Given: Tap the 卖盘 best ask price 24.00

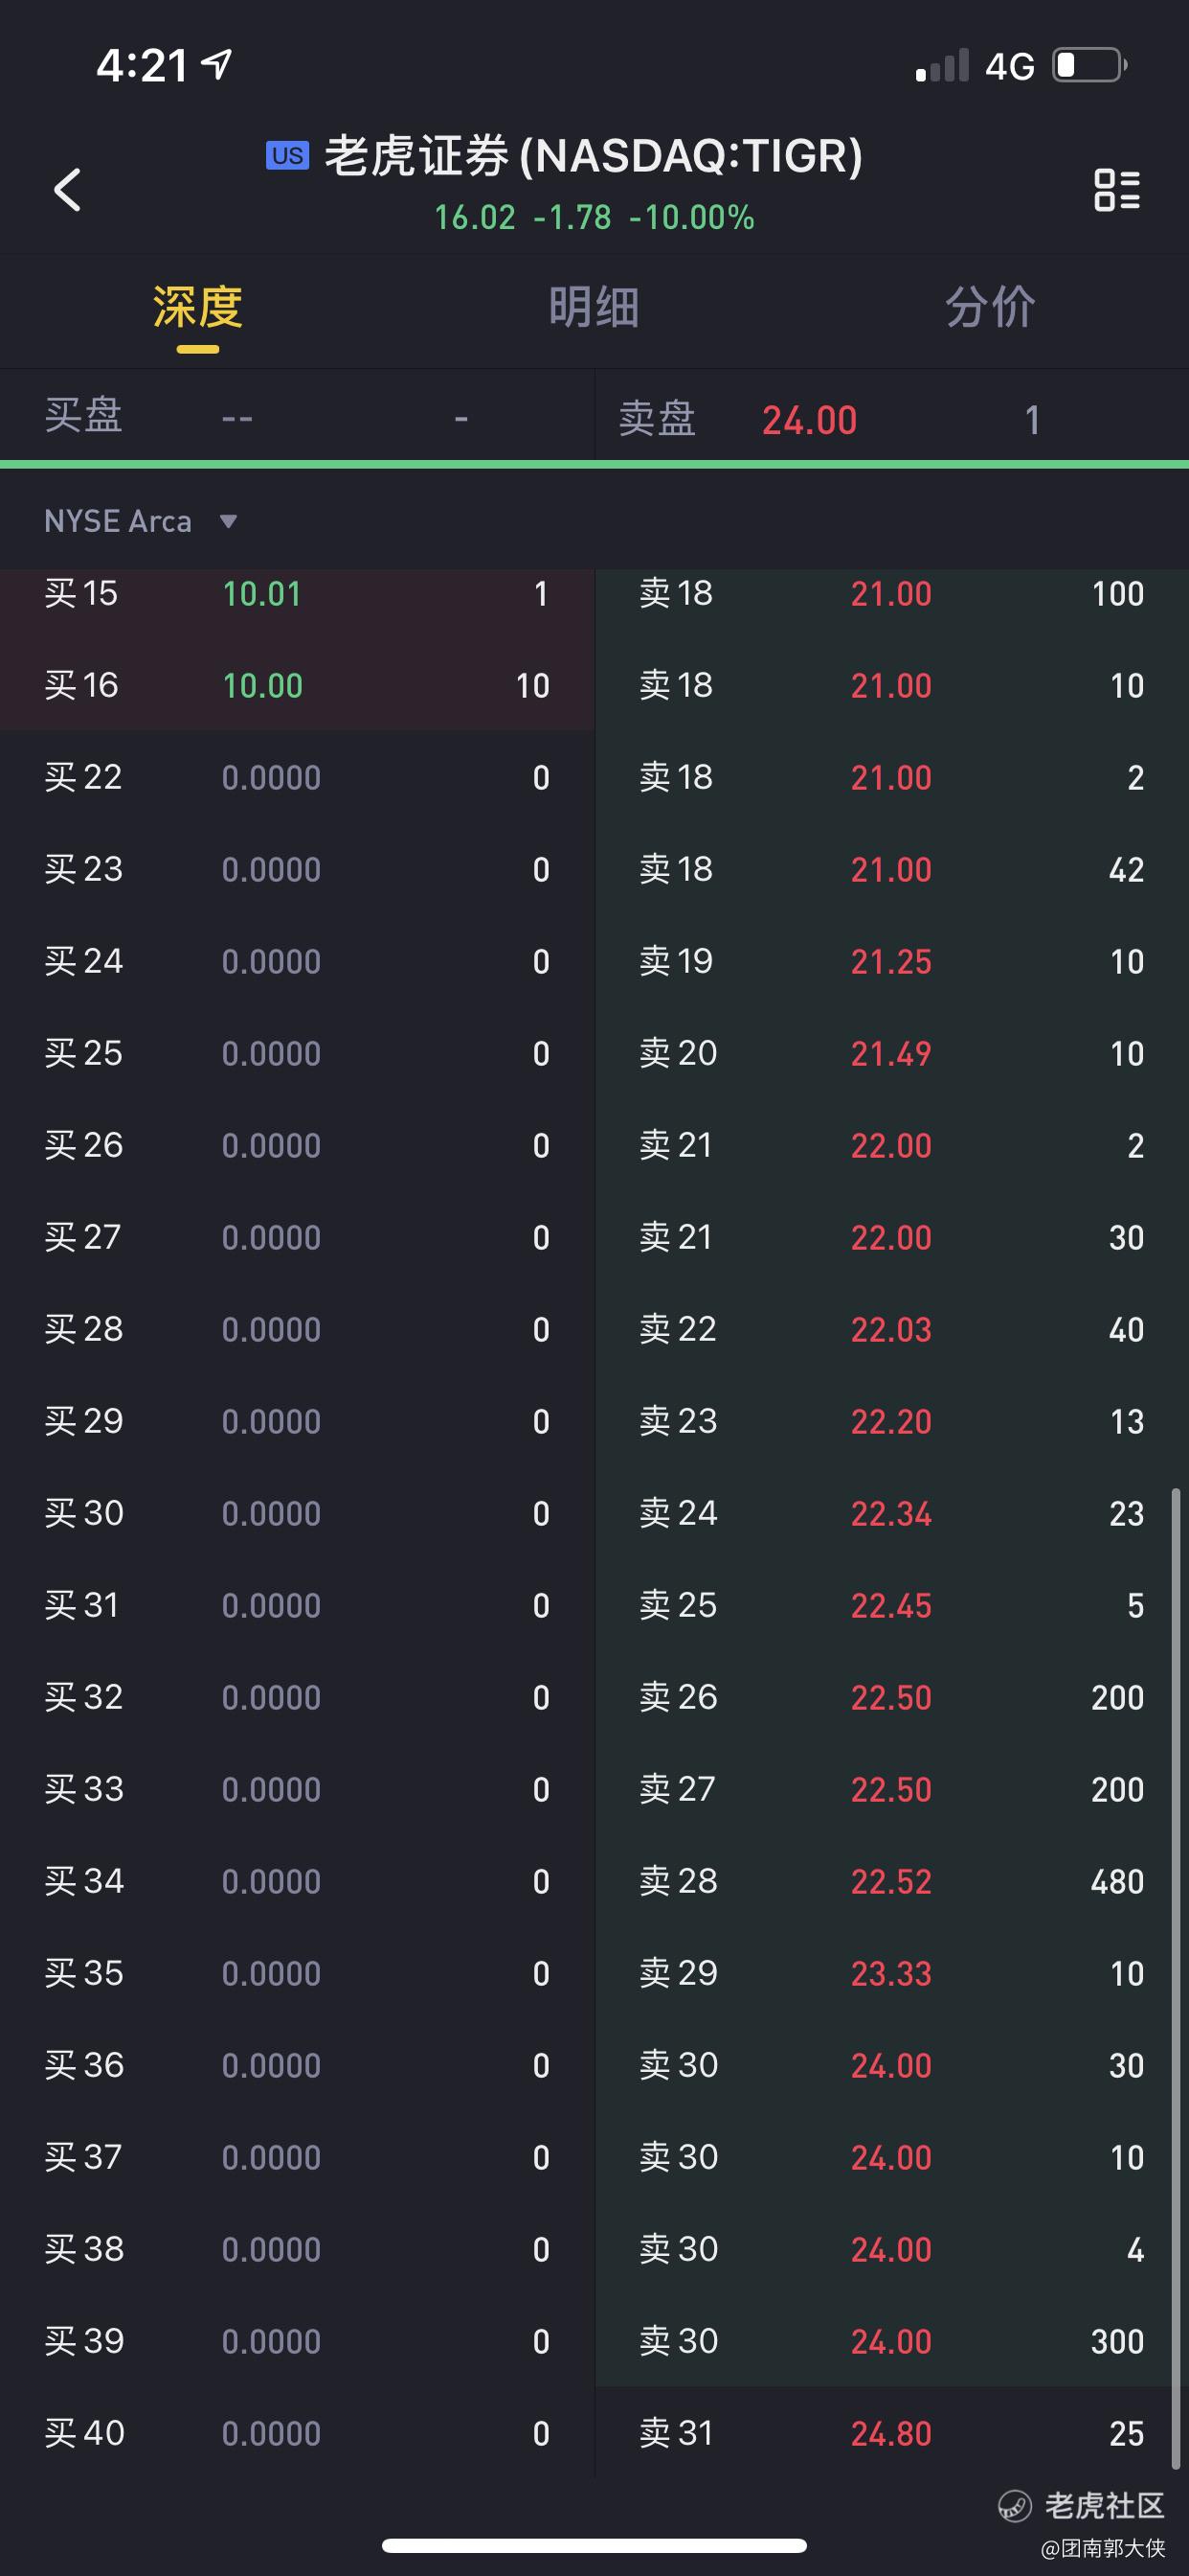Looking at the screenshot, I should pyautogui.click(x=809, y=420).
